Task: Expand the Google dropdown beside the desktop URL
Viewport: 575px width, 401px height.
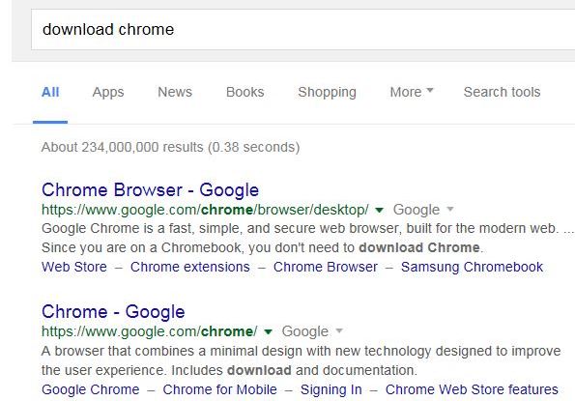Action: (423, 210)
